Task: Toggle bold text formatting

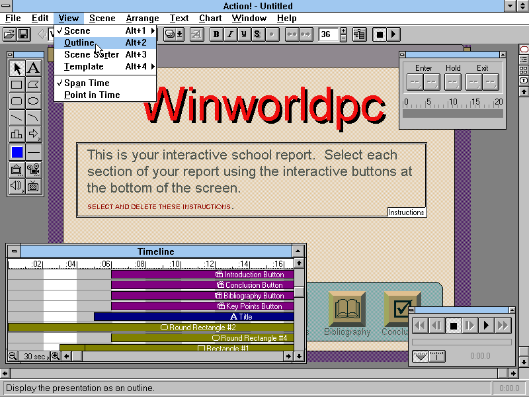Action: (x=217, y=34)
